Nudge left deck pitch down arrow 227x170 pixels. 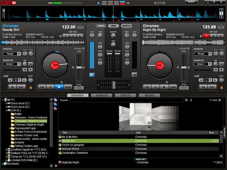click(x=77, y=88)
